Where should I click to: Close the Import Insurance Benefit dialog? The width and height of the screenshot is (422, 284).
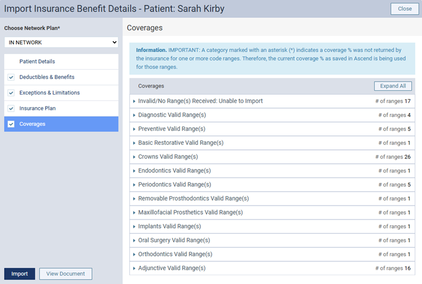pyautogui.click(x=405, y=9)
